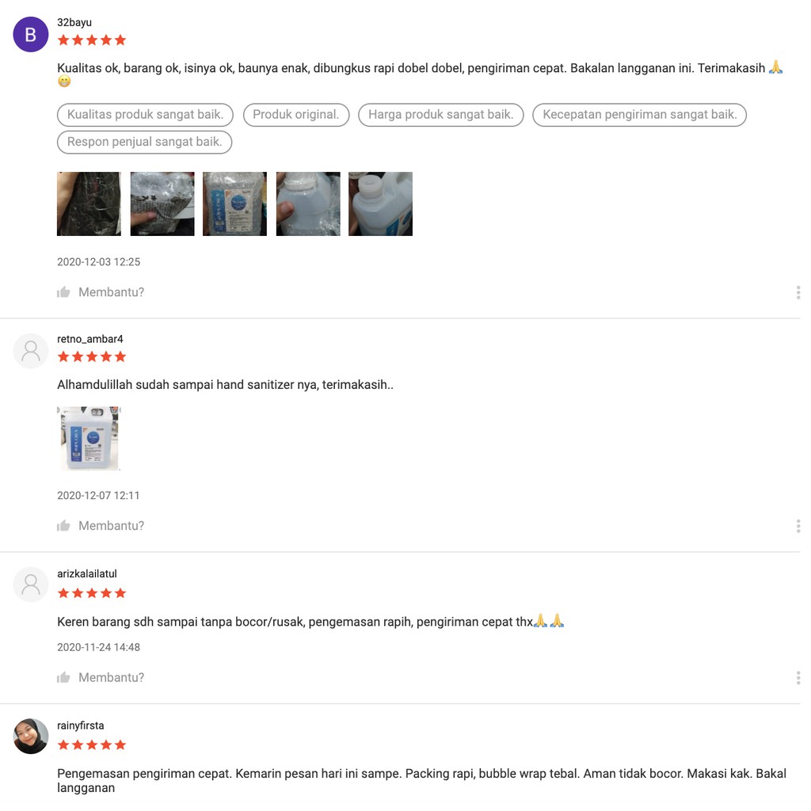Select 'Kecepatan pengiriman sangat baik.' tag
This screenshot has width=811, height=811.
click(639, 114)
